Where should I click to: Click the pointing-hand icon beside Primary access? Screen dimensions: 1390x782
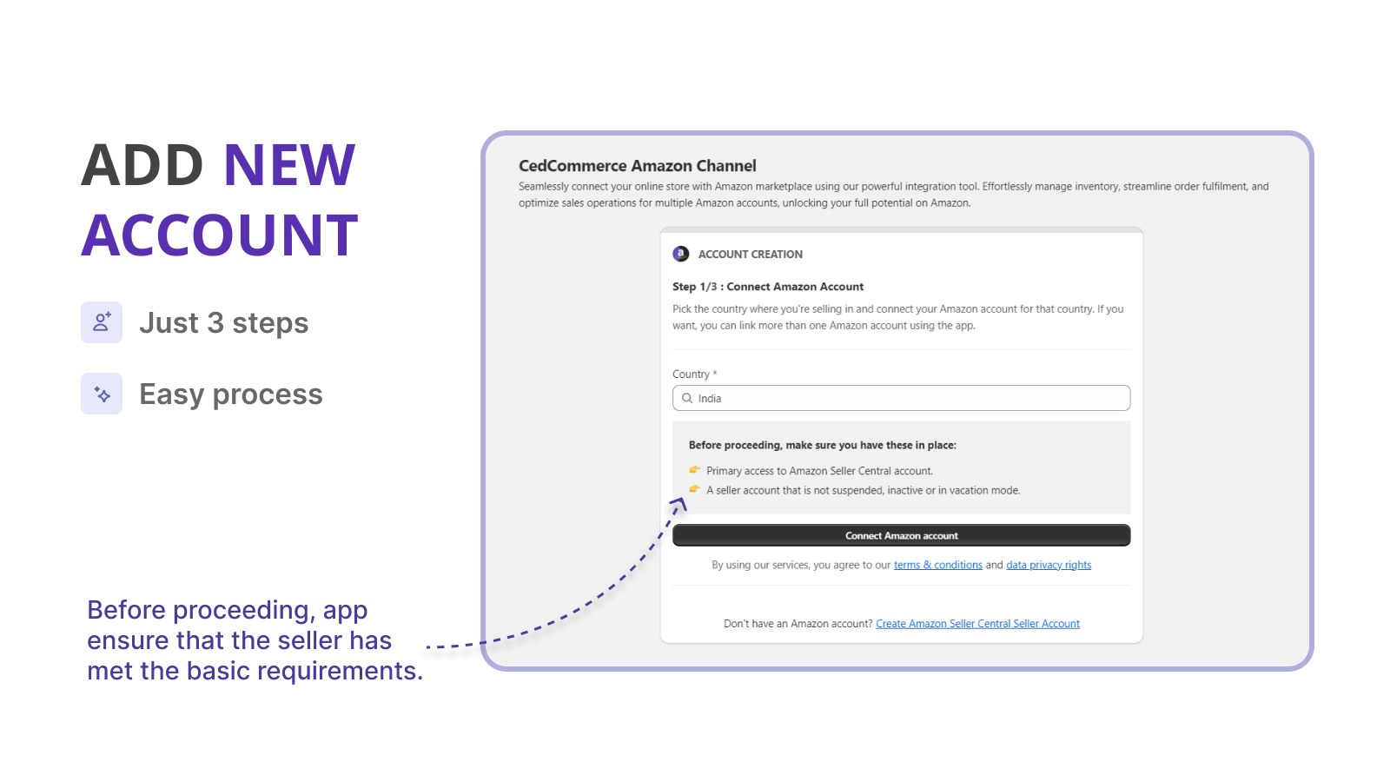[x=694, y=469]
